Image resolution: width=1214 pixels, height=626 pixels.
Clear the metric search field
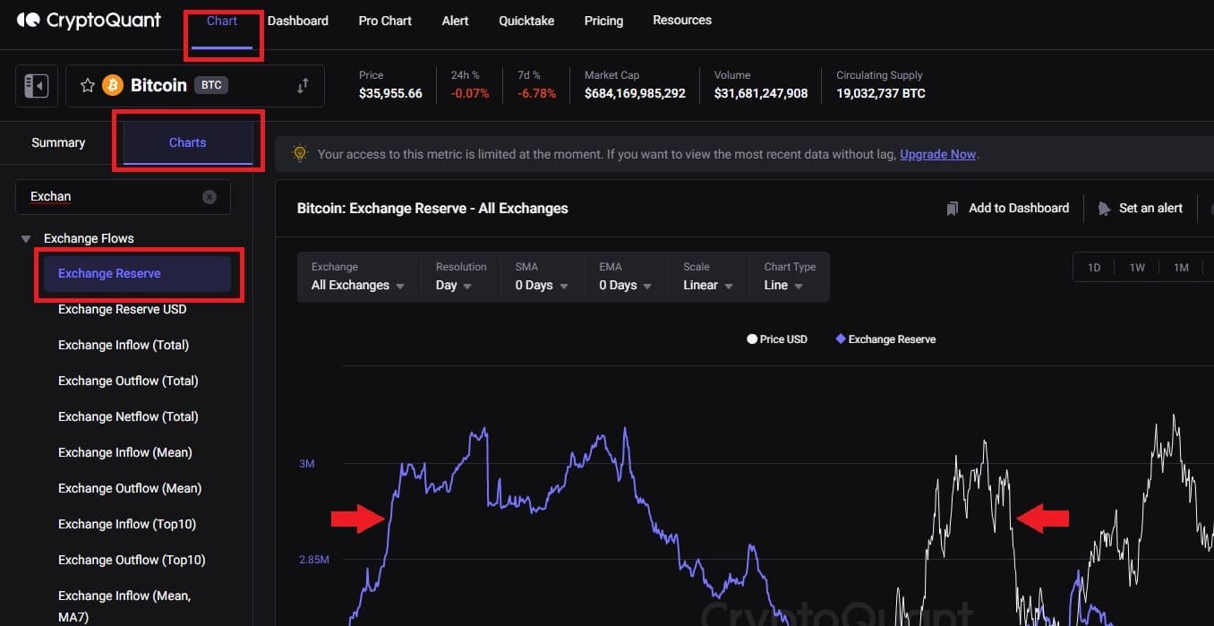(209, 197)
